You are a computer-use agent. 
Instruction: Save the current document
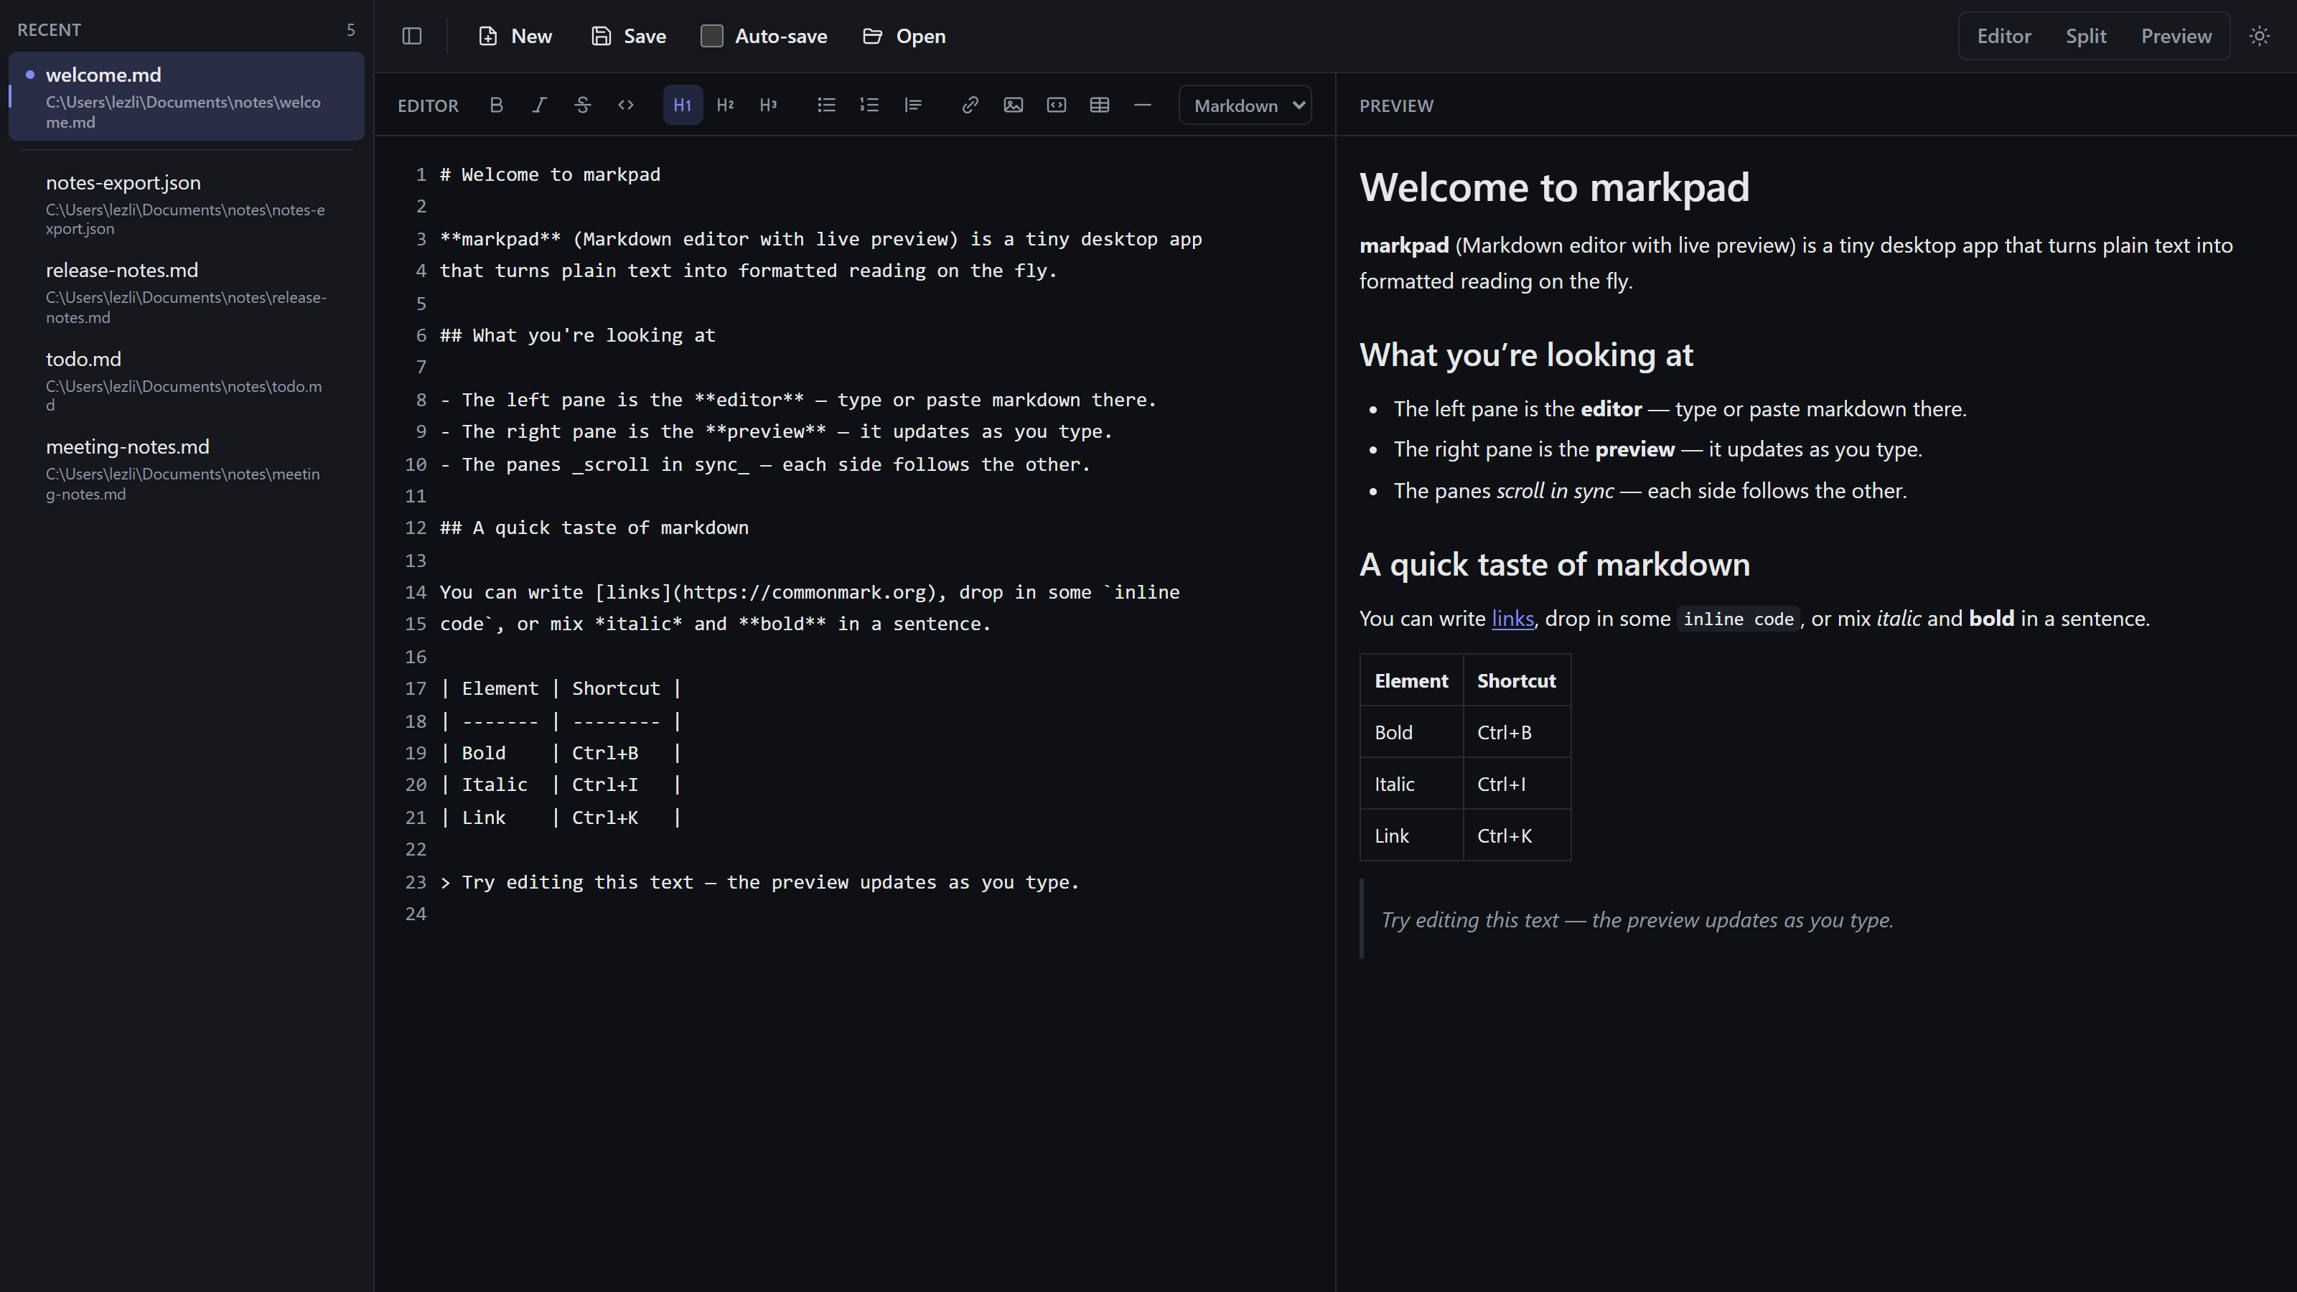pyautogui.click(x=629, y=37)
